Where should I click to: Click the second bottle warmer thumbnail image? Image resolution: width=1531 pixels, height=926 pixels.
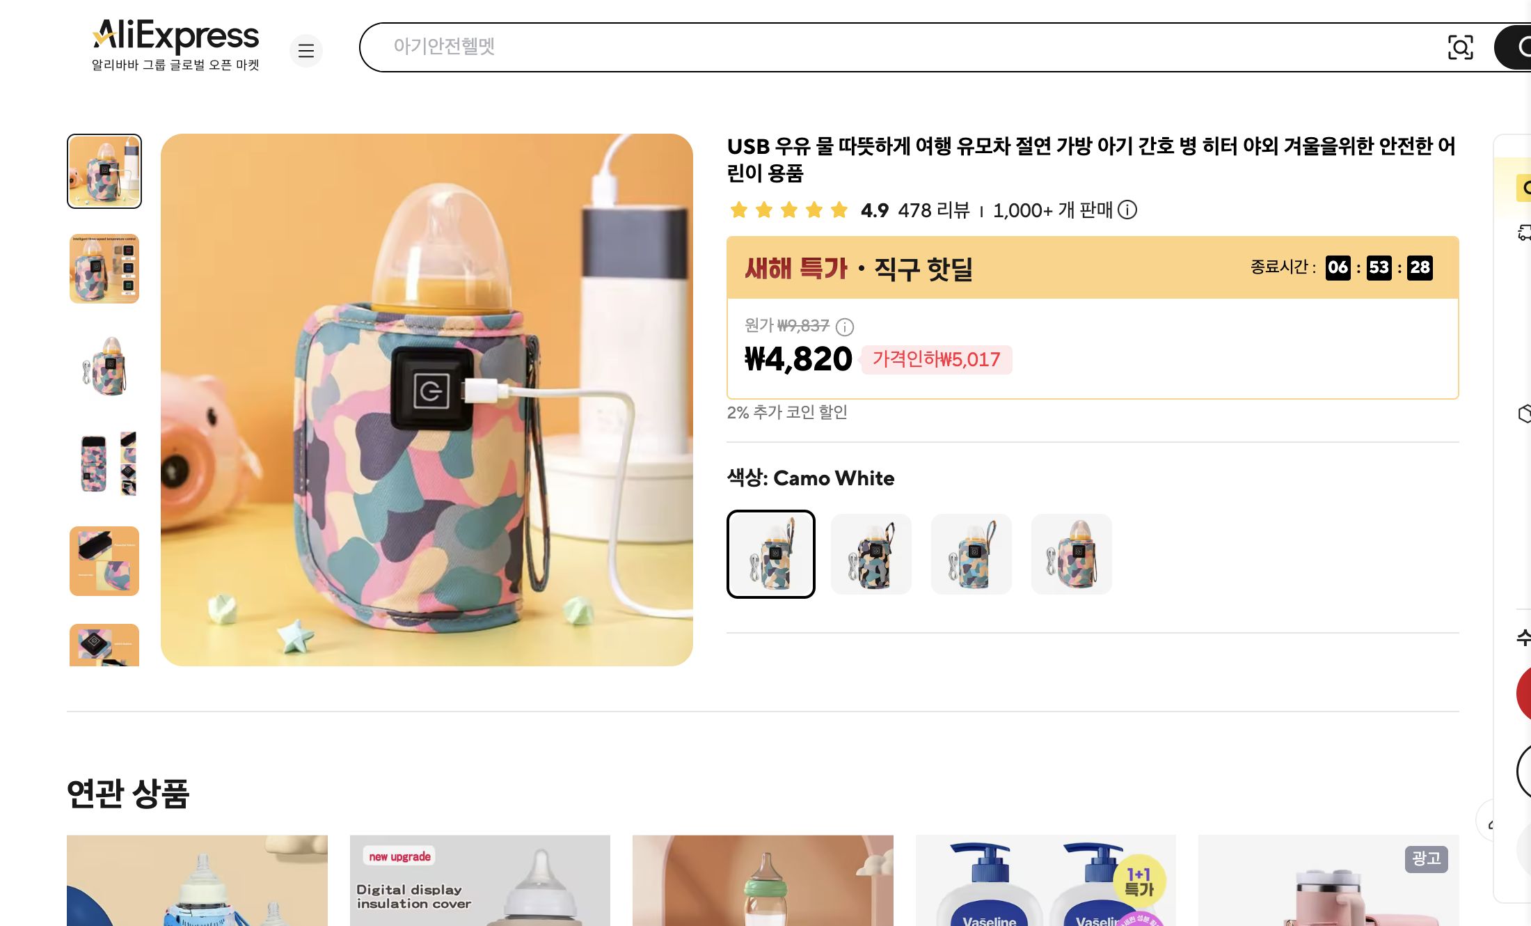click(x=104, y=269)
